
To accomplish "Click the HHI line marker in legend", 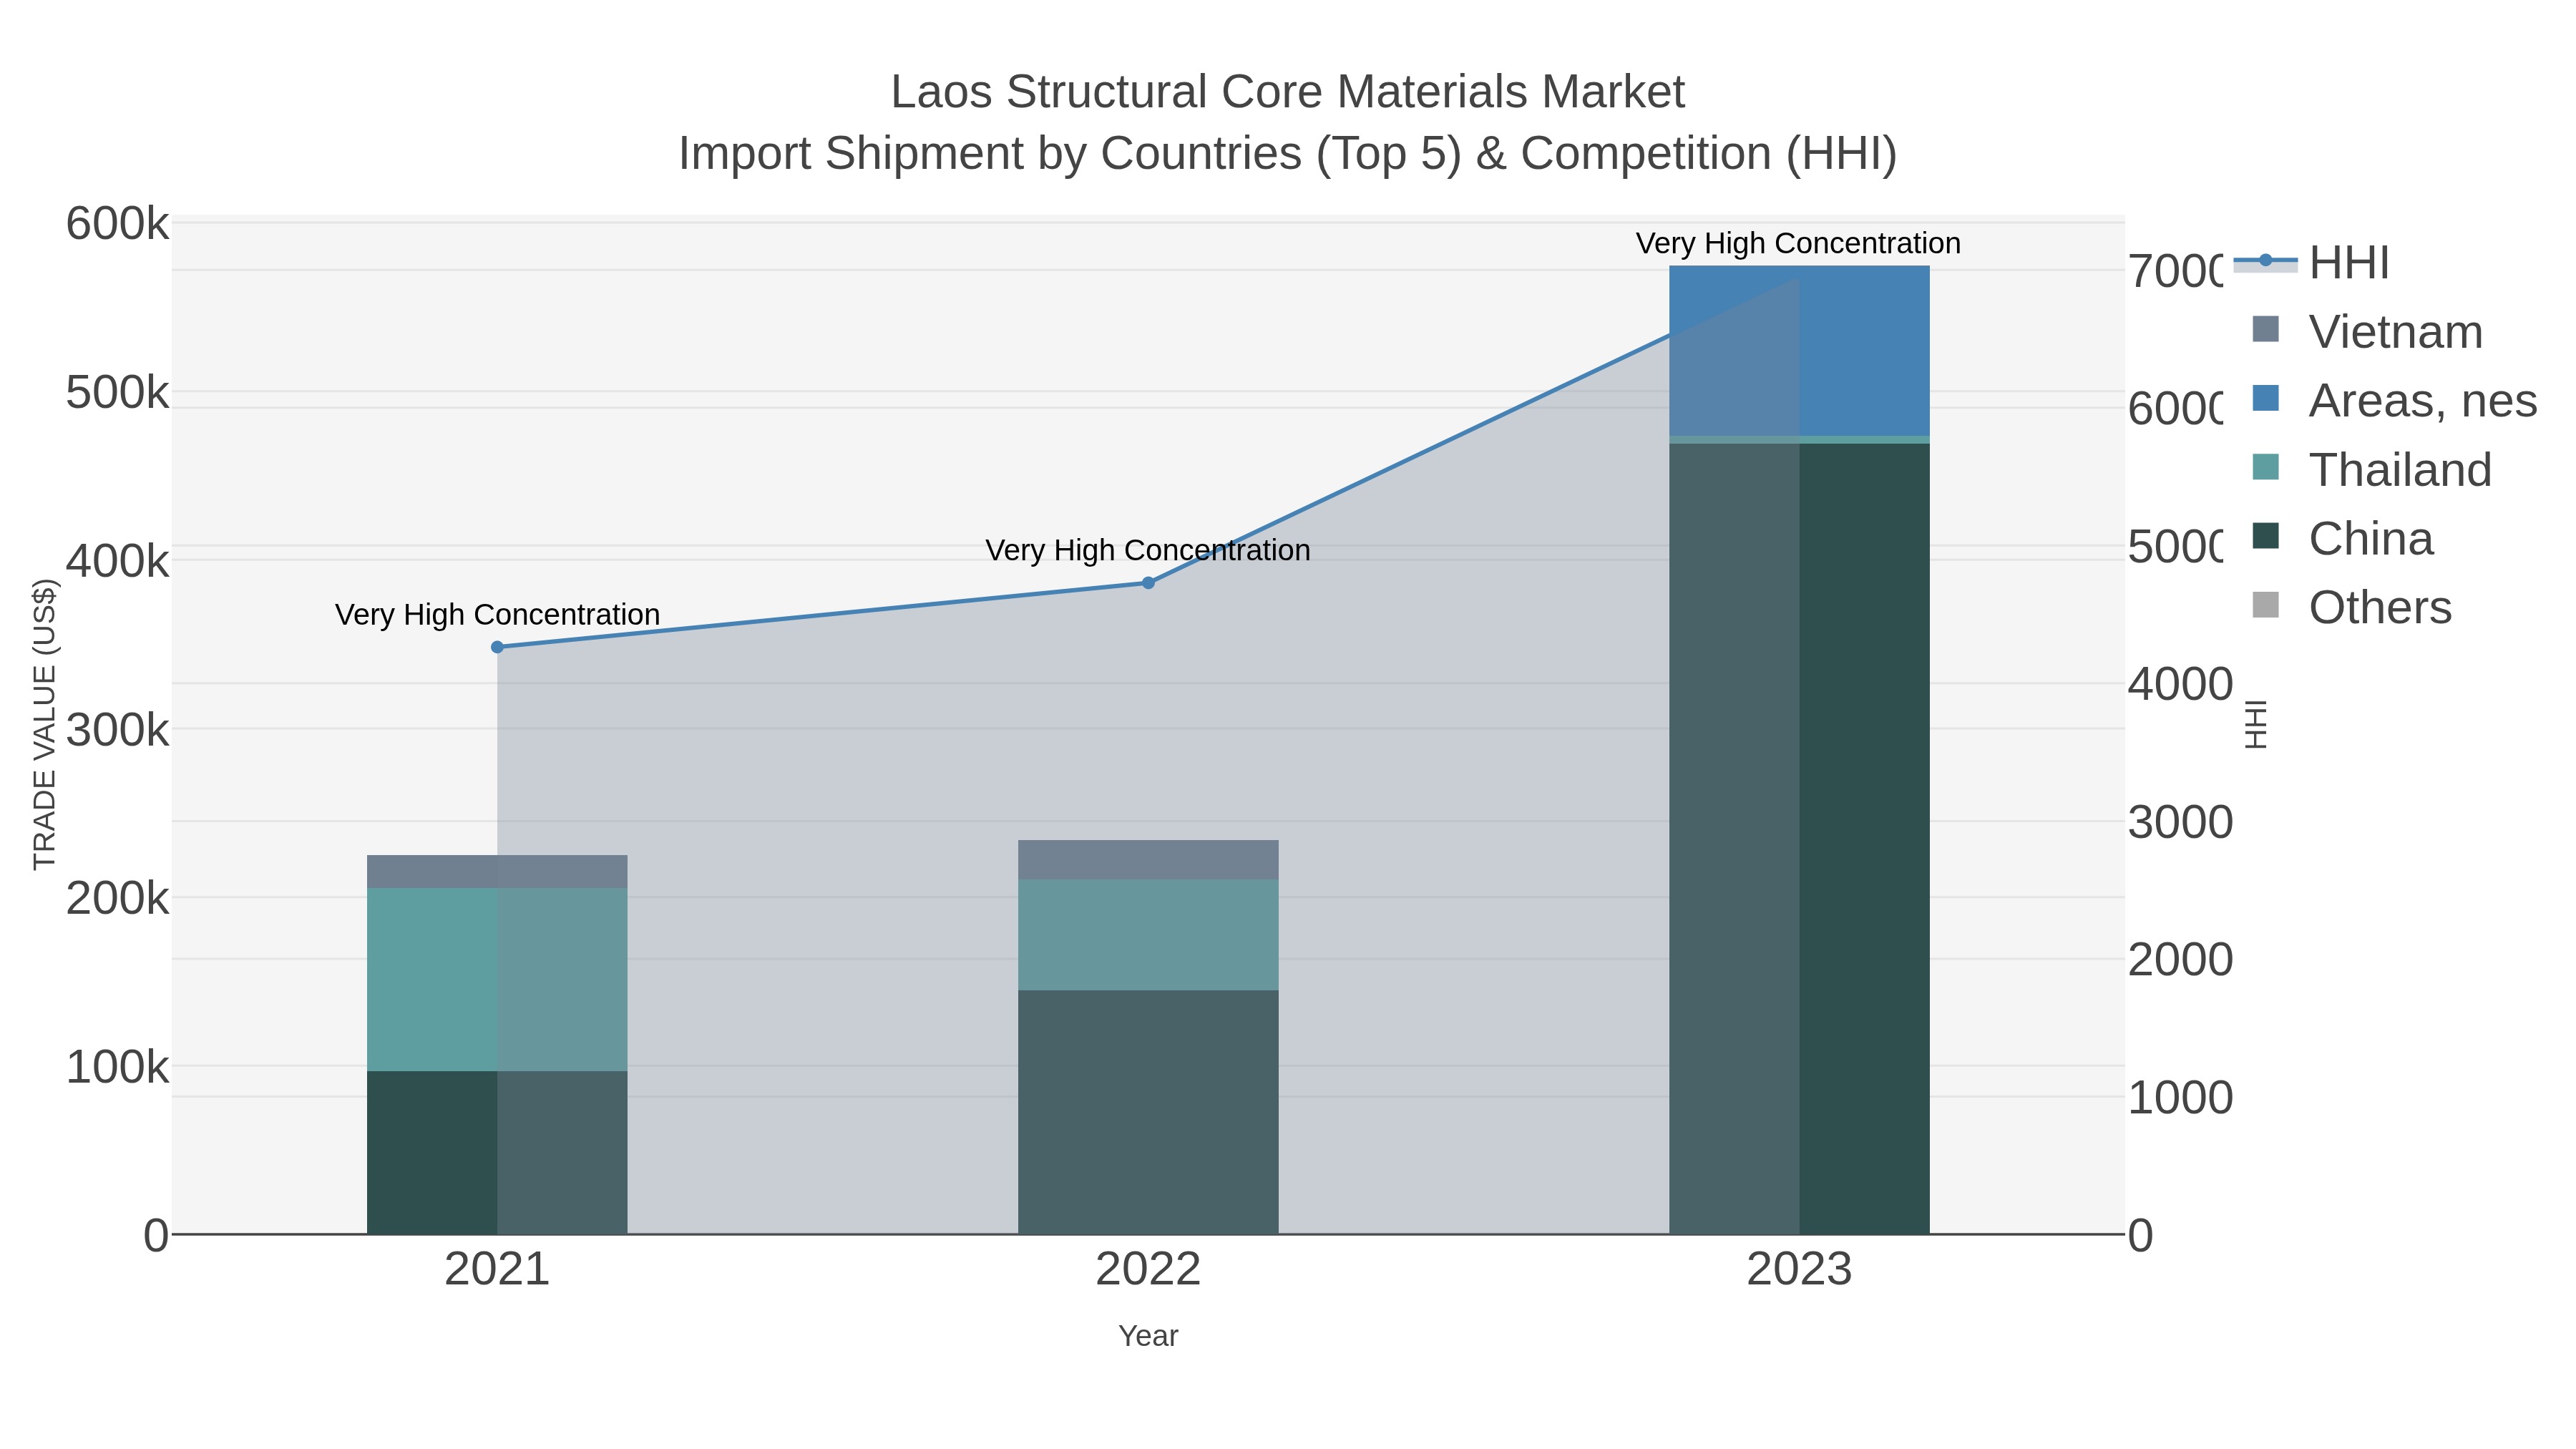I will point(2265,261).
